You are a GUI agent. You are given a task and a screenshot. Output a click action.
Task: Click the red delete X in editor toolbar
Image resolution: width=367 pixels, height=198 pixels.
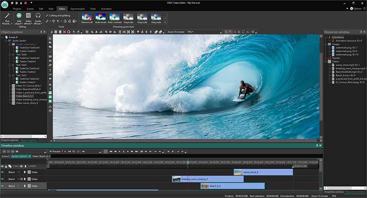pyautogui.click(x=64, y=32)
